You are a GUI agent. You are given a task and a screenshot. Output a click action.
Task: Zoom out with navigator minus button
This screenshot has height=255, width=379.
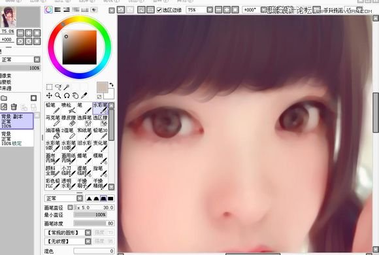20,33
